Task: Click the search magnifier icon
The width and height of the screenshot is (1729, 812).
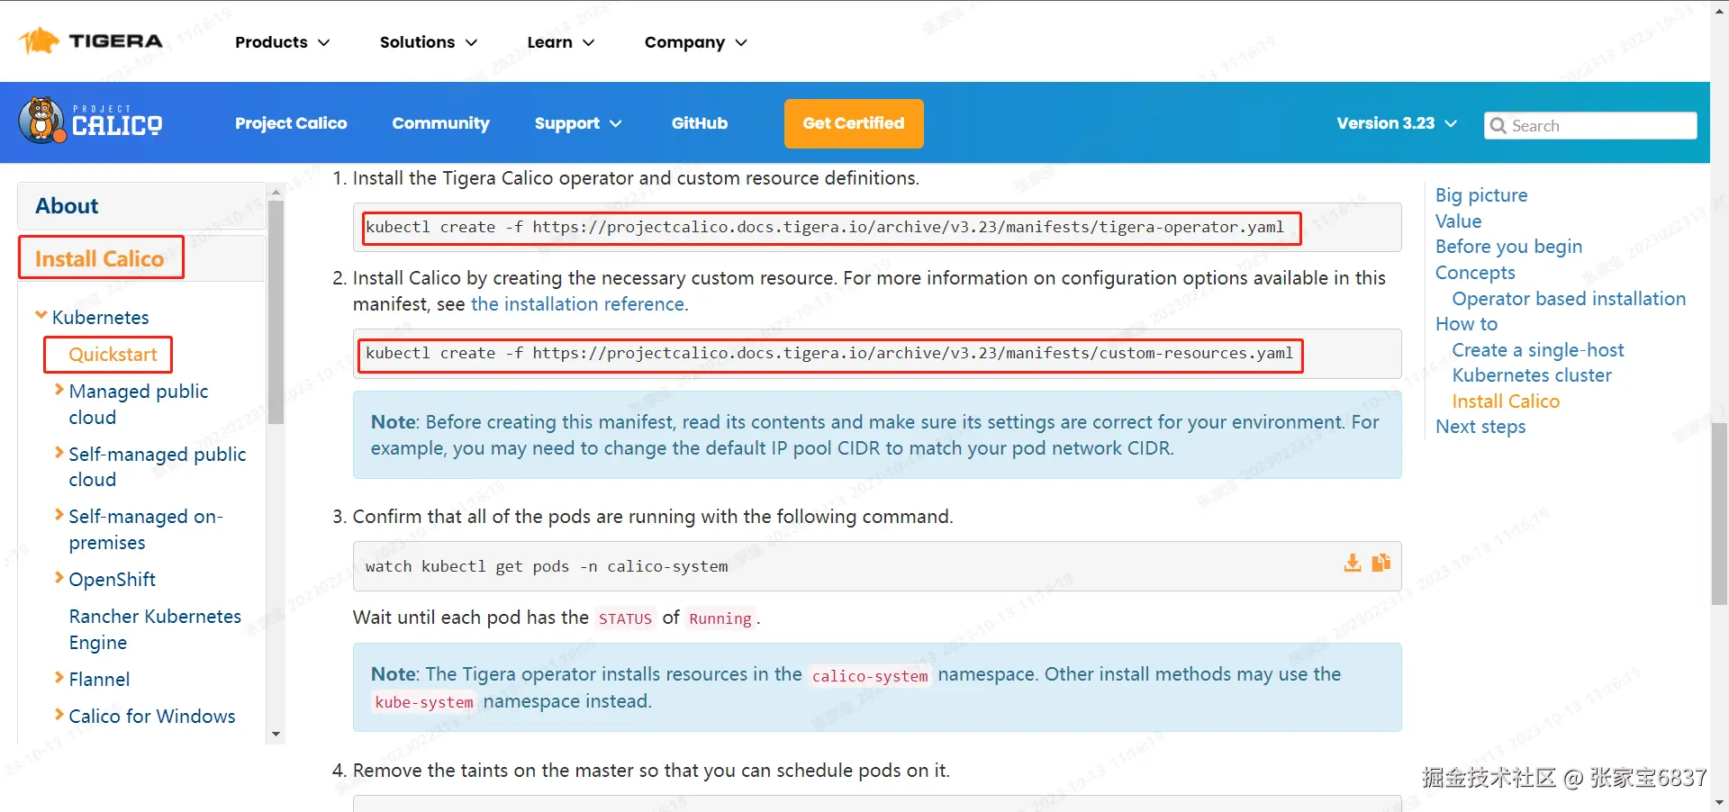Action: point(1498,126)
